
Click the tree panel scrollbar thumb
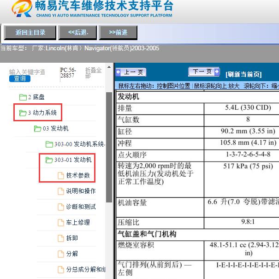click(x=109, y=147)
